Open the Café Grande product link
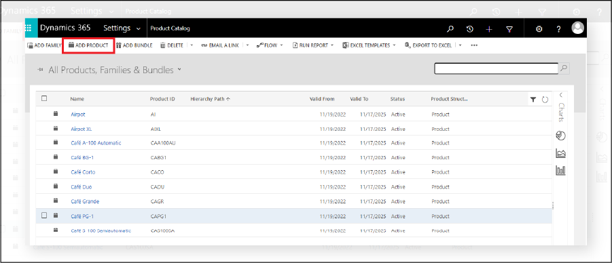The height and width of the screenshot is (263, 612). click(85, 201)
